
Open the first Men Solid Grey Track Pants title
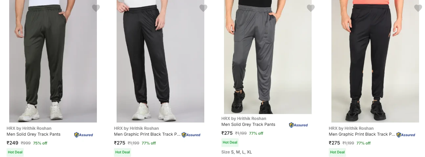tap(34, 134)
